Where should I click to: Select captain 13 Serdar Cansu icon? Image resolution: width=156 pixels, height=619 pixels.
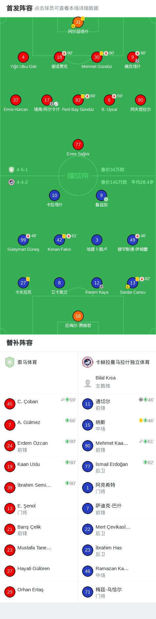[x=133, y=283]
